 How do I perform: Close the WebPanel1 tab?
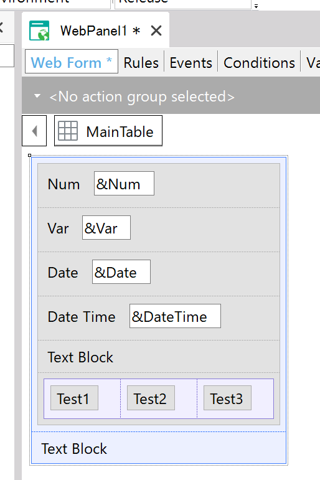pyautogui.click(x=156, y=31)
